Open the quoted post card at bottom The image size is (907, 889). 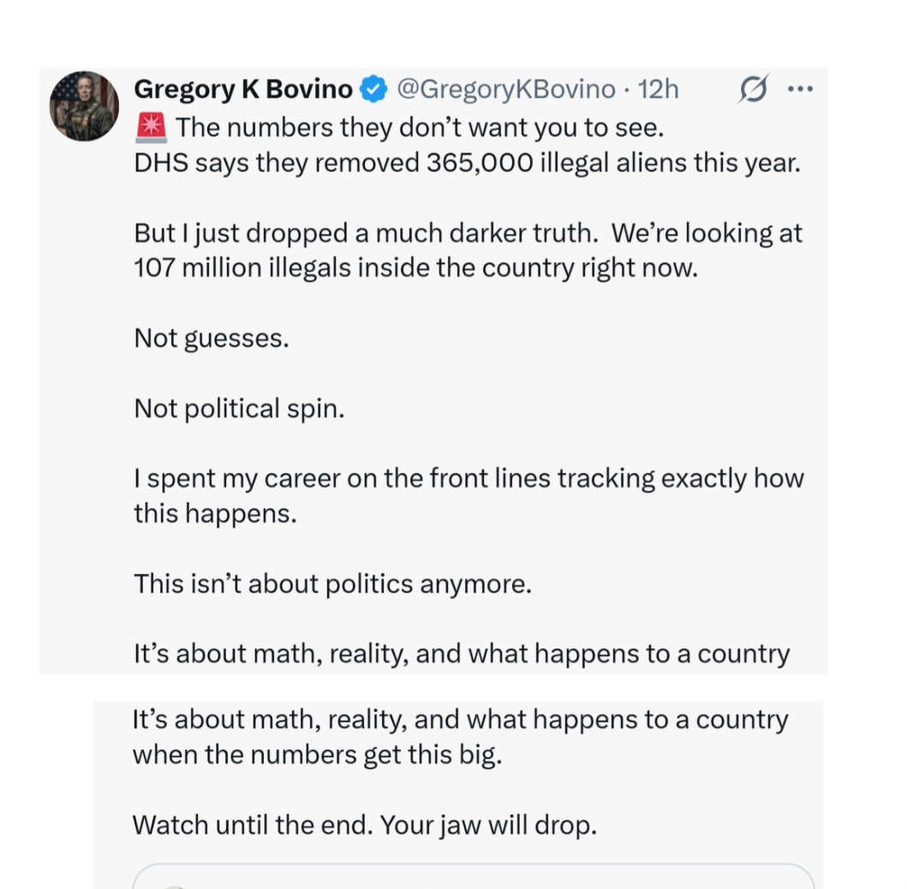tap(474, 876)
